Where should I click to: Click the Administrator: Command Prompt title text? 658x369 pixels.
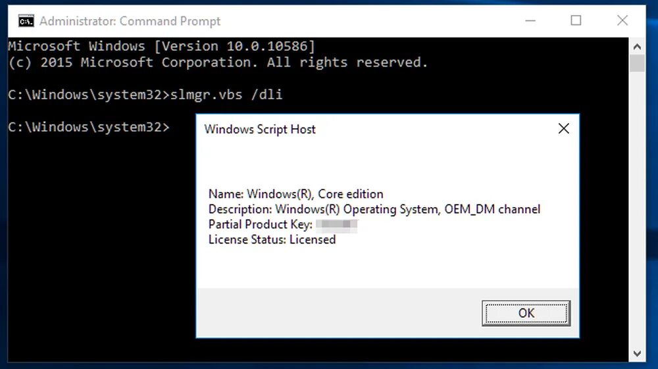click(130, 21)
